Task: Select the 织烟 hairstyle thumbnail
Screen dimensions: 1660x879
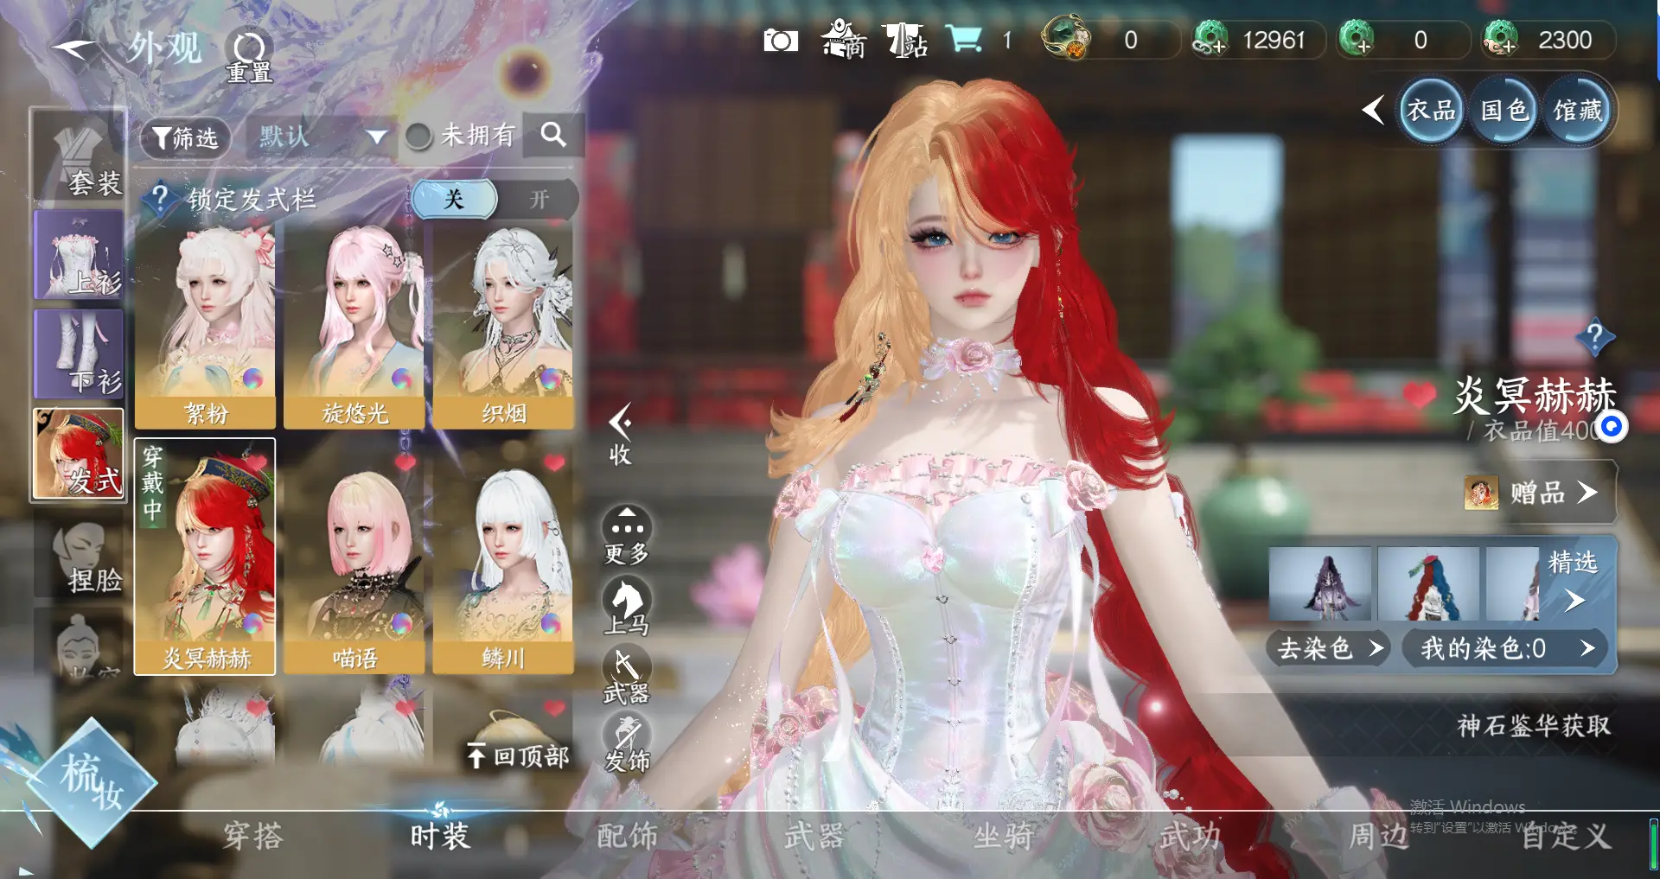Action: (x=503, y=327)
